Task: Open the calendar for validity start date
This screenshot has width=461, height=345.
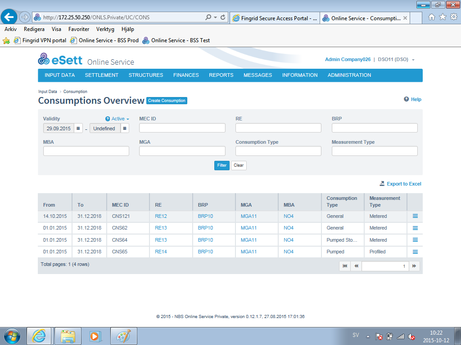Action: tap(78, 128)
